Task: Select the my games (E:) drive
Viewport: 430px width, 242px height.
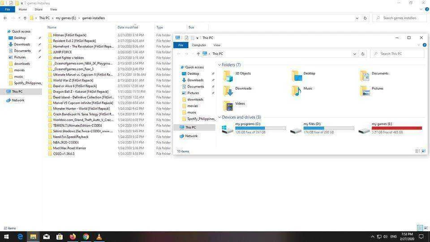Action: 390,128
